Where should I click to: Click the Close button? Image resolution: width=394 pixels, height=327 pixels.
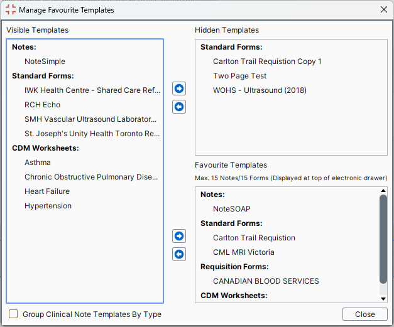tap(365, 314)
